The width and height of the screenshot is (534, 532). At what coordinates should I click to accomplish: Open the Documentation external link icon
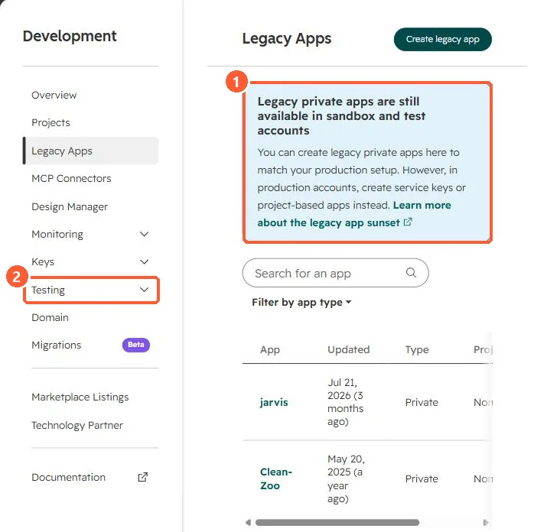tap(143, 477)
